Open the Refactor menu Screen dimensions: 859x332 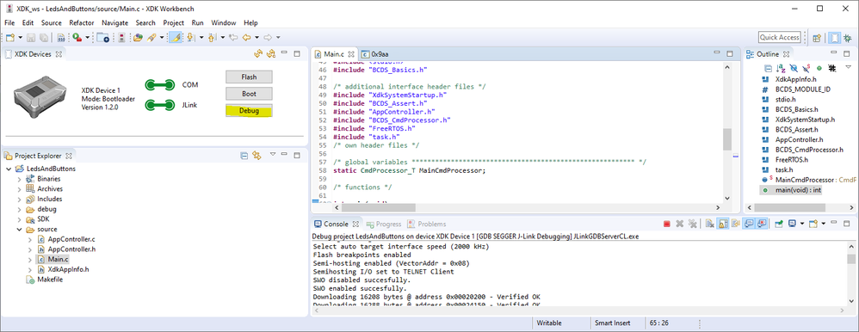pyautogui.click(x=81, y=23)
